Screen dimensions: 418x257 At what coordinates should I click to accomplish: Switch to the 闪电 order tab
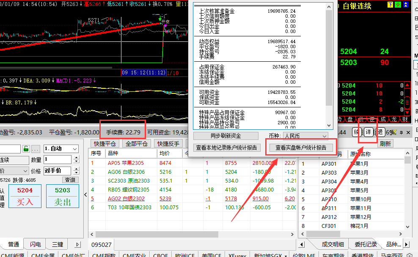(36, 244)
